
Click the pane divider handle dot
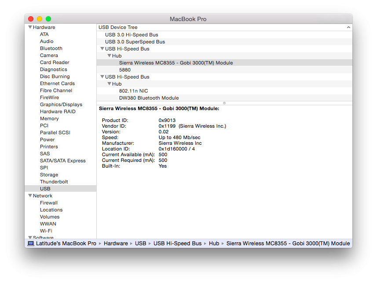pyautogui.click(x=224, y=103)
